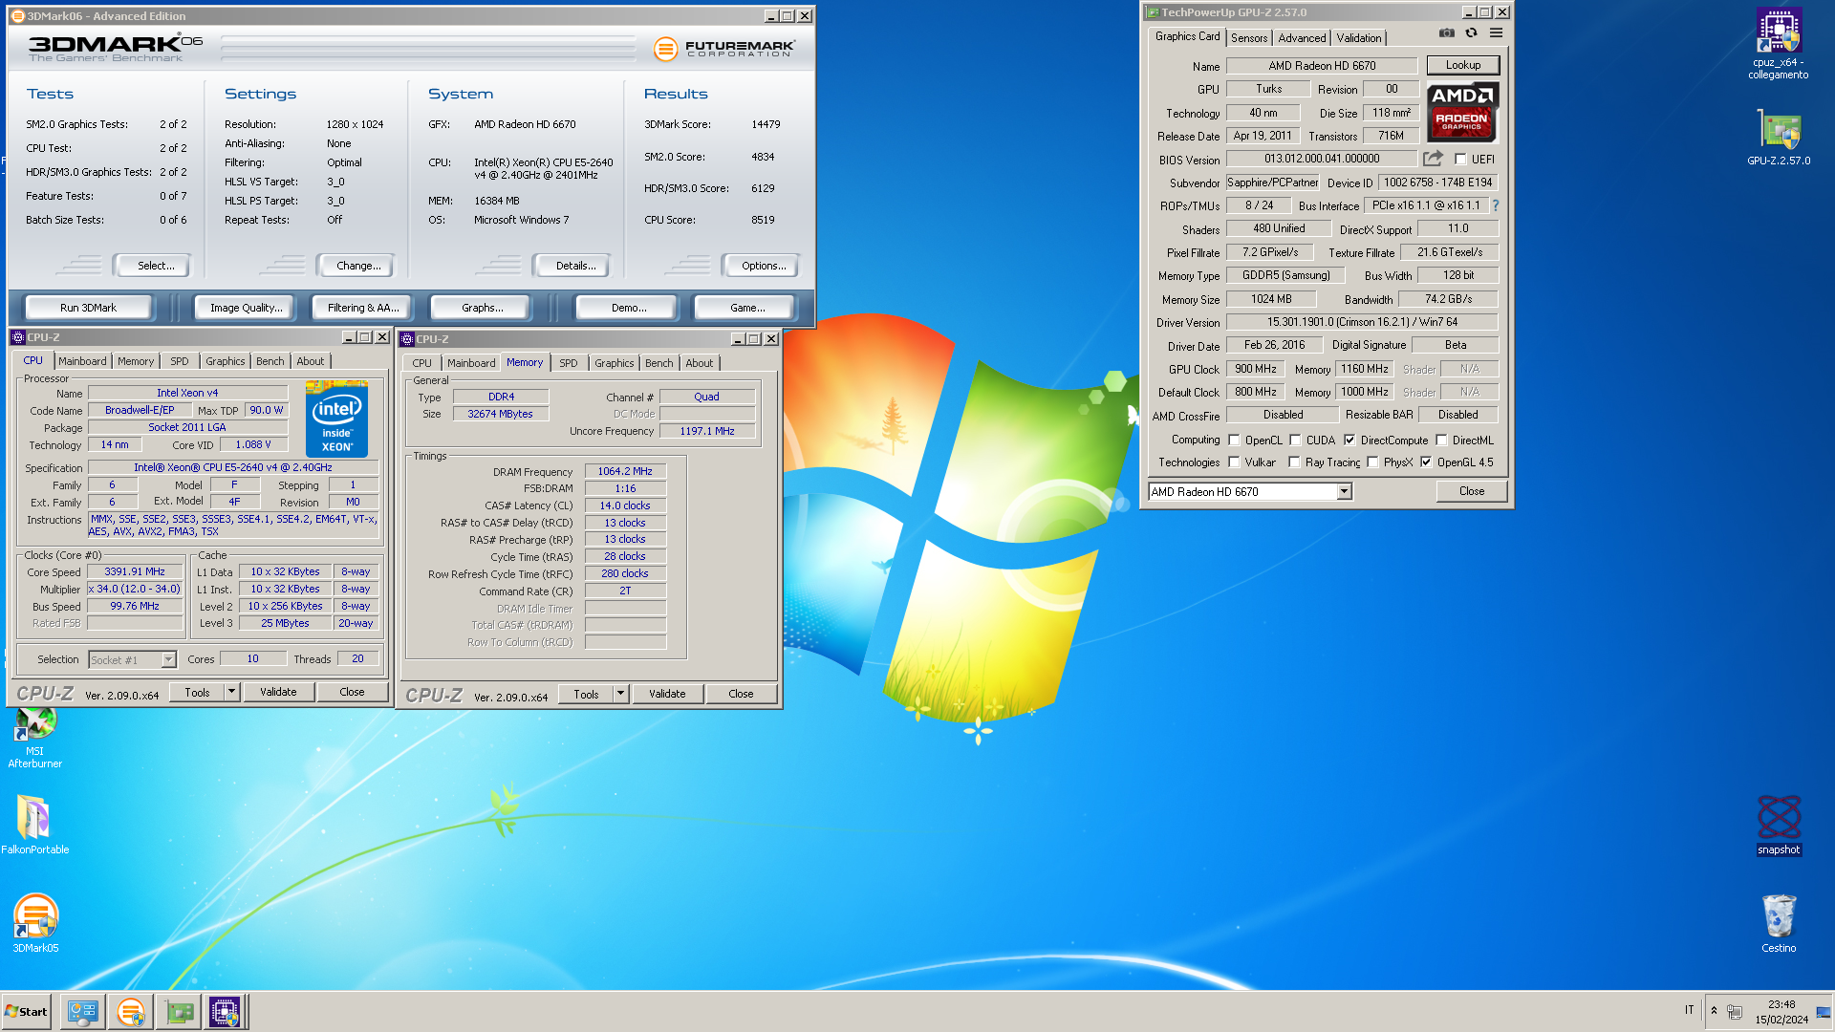The width and height of the screenshot is (1835, 1032).
Task: Click the Bus Interface question mark icon
Action: pyautogui.click(x=1496, y=205)
